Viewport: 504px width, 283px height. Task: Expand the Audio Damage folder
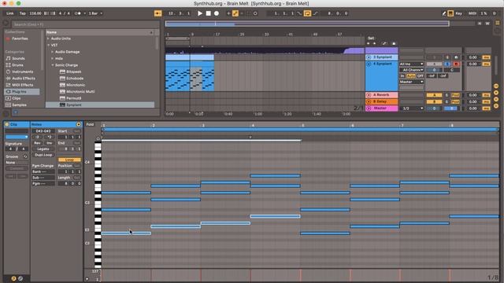tap(53, 52)
